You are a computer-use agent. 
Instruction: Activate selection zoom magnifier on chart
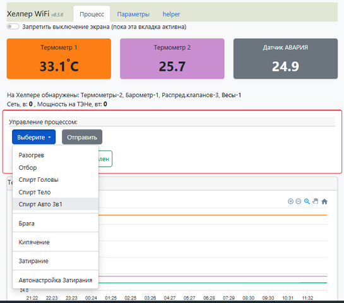(307, 201)
